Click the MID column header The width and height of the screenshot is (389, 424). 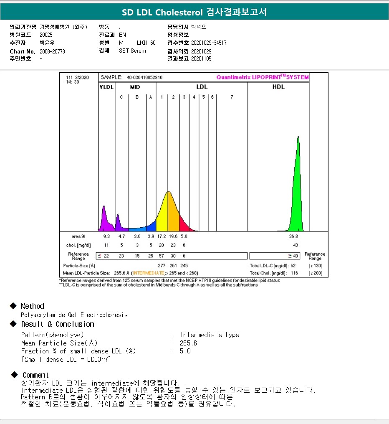point(135,87)
